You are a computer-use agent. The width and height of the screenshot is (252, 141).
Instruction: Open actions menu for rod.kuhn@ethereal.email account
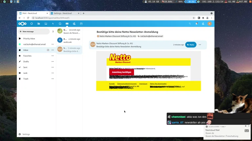[52, 44]
